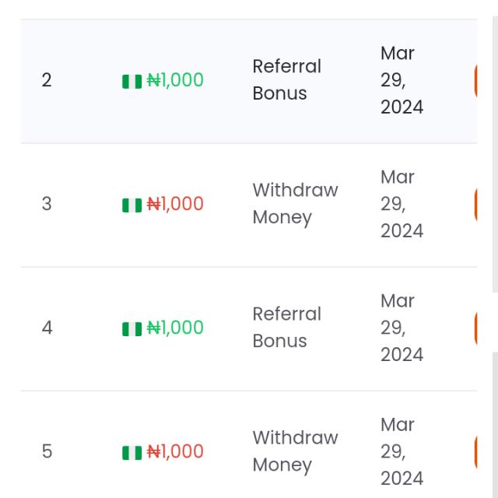Click the Mar 29, 2024 date in row 2
This screenshot has height=498, width=498.
coord(402,80)
